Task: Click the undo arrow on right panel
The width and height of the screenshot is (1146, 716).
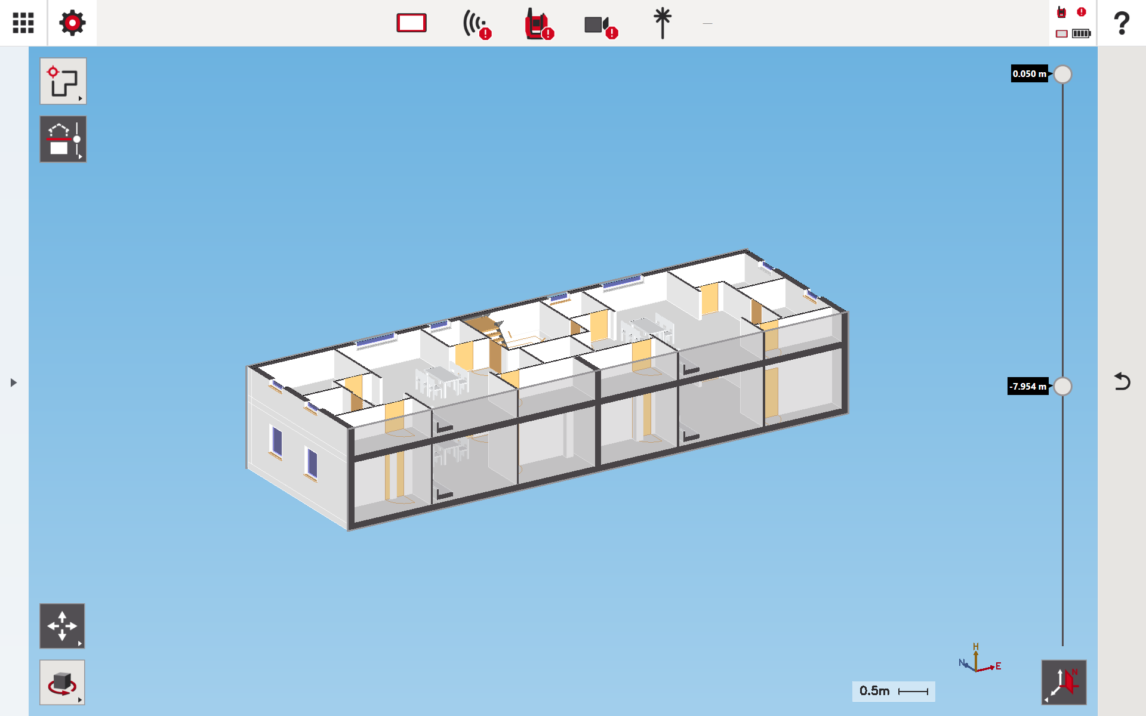Action: click(x=1122, y=381)
